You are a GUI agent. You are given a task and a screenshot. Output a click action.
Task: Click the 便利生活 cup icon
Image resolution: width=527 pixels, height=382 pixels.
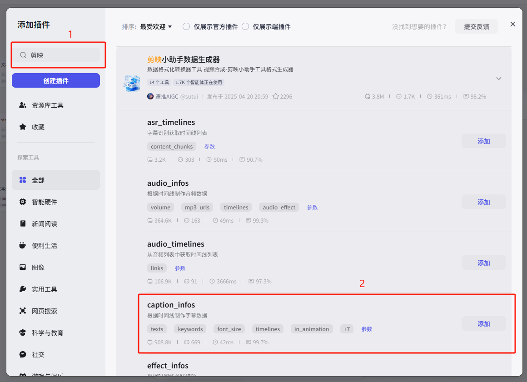23,245
